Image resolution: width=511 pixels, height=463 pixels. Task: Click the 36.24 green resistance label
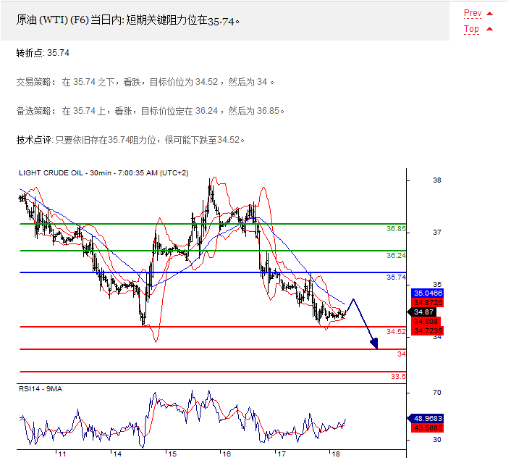pyautogui.click(x=396, y=256)
